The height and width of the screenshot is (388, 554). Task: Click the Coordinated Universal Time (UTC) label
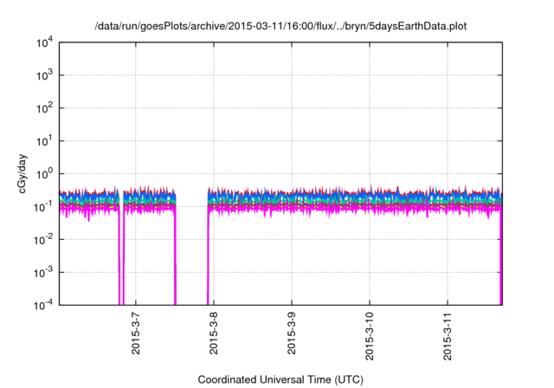(280, 379)
